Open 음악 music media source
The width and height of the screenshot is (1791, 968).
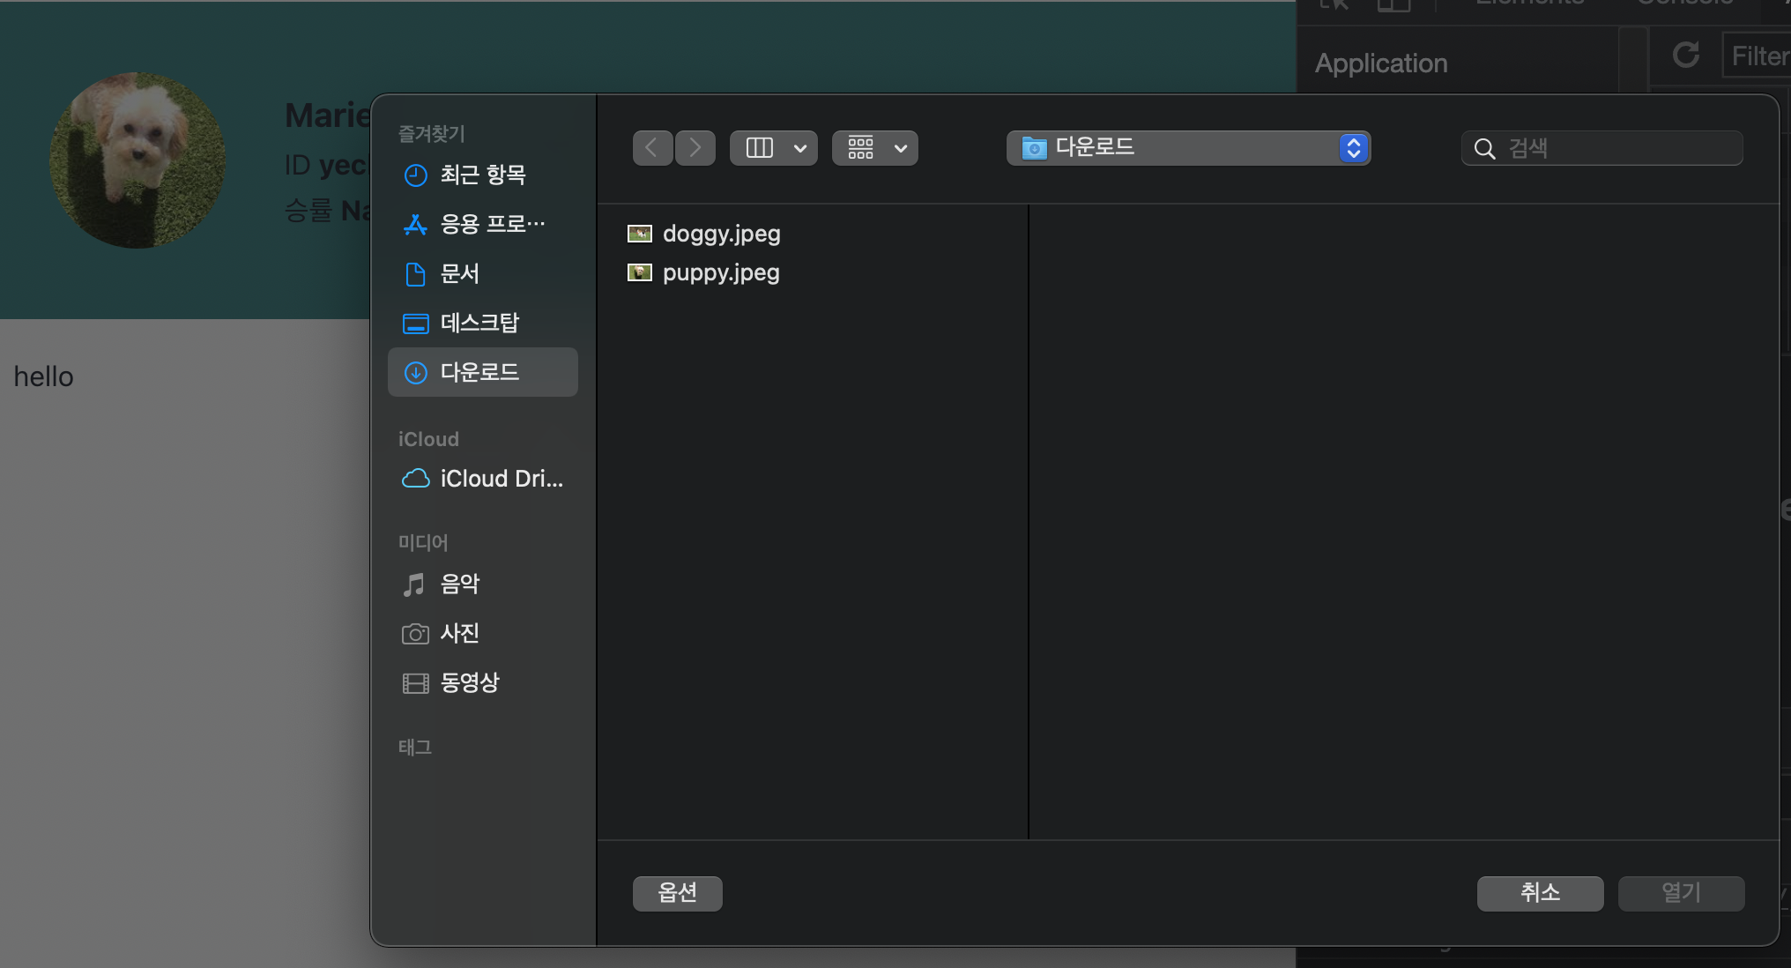point(459,584)
